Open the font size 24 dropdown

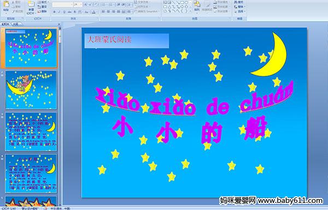(78, 4)
